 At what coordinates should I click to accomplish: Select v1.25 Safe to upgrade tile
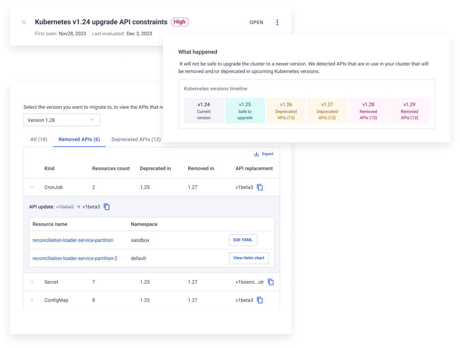[245, 111]
